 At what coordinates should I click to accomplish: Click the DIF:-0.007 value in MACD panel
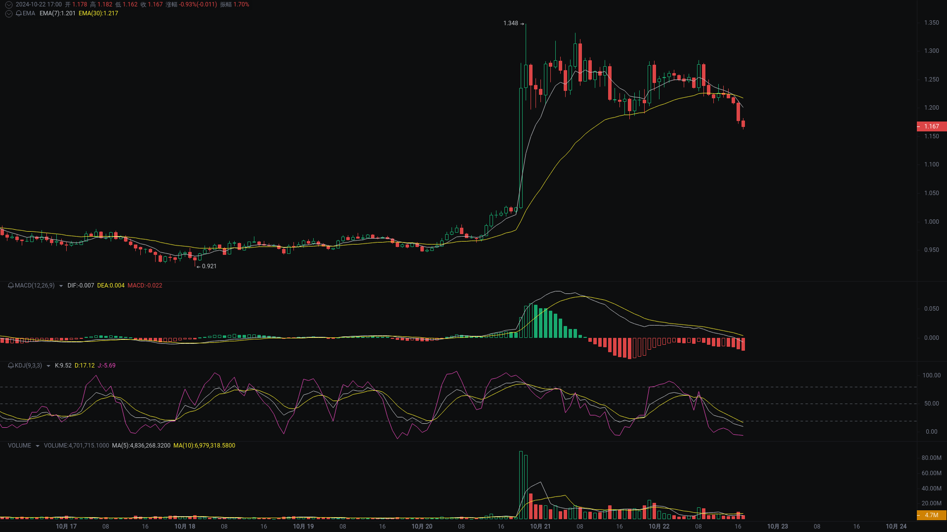pyautogui.click(x=80, y=286)
